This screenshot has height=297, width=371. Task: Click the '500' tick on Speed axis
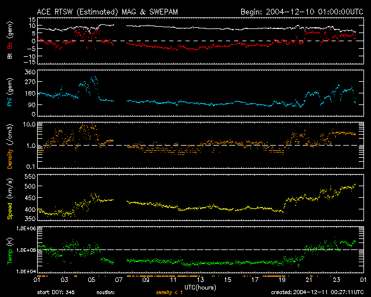coord(30,186)
